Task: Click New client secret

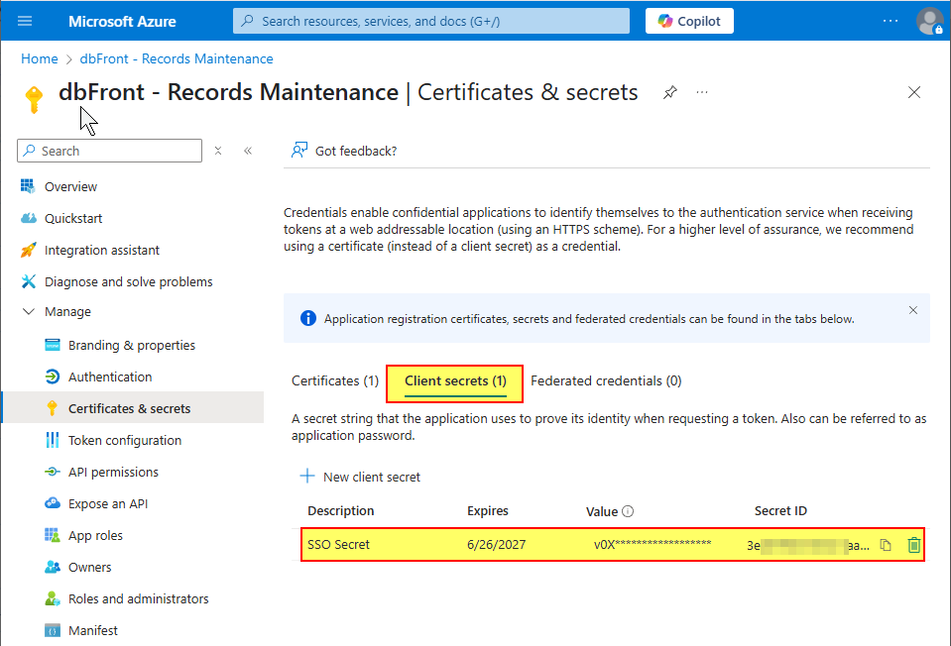Action: click(x=360, y=477)
